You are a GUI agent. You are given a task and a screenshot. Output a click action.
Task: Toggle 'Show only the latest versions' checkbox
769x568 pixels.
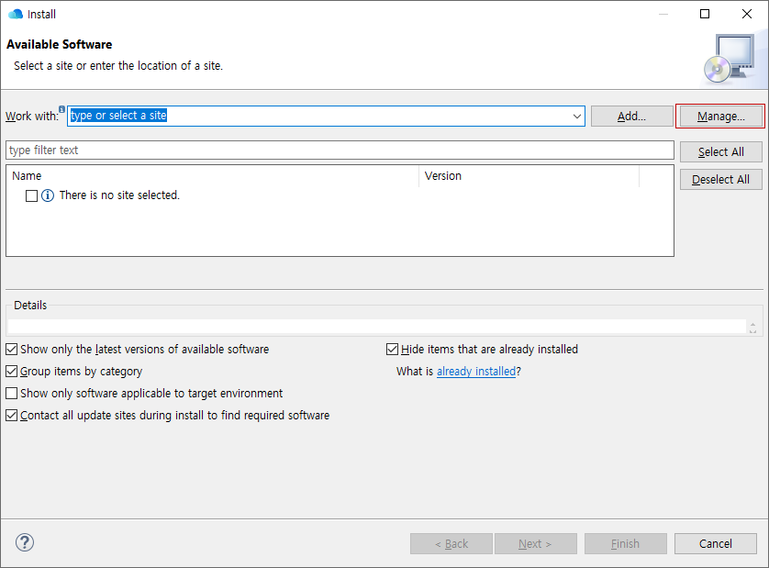(12, 350)
